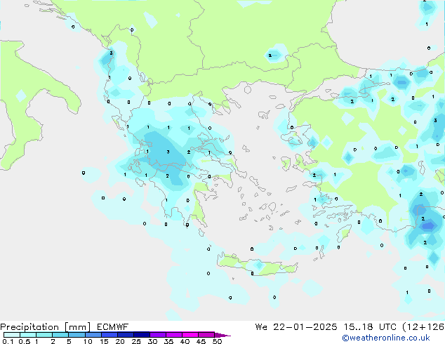445x344 pixels.
Task: Select the 0.1–0.5 mm legend swatch
Action: point(12,335)
